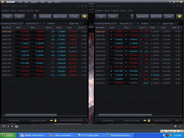Open Winamp Options menu
This screenshot has height=138, width=184.
click(x=34, y=2)
